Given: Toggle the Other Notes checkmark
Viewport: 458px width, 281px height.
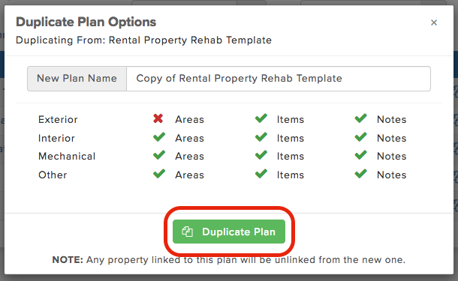Looking at the screenshot, I should [361, 174].
